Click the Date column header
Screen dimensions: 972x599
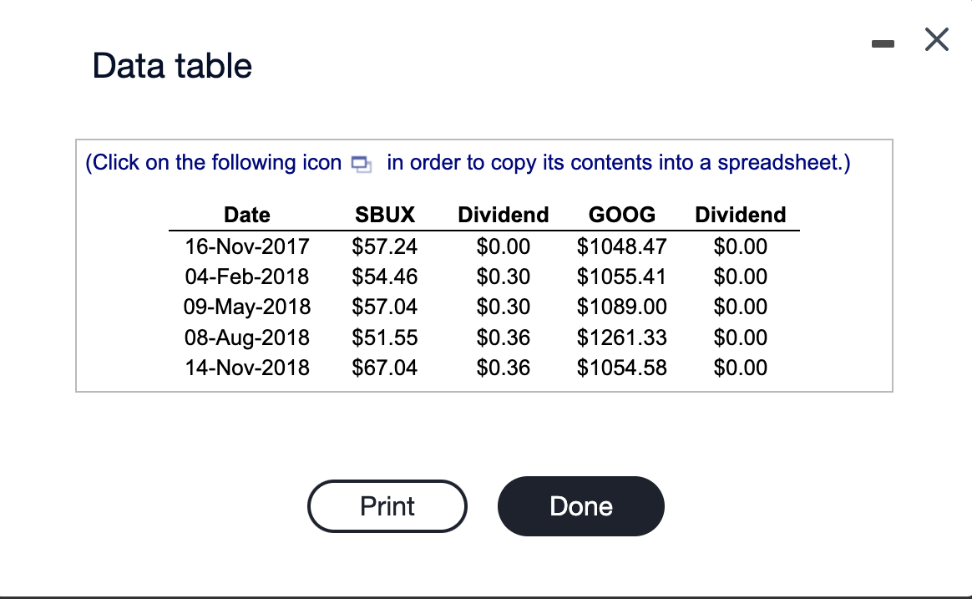click(x=246, y=215)
